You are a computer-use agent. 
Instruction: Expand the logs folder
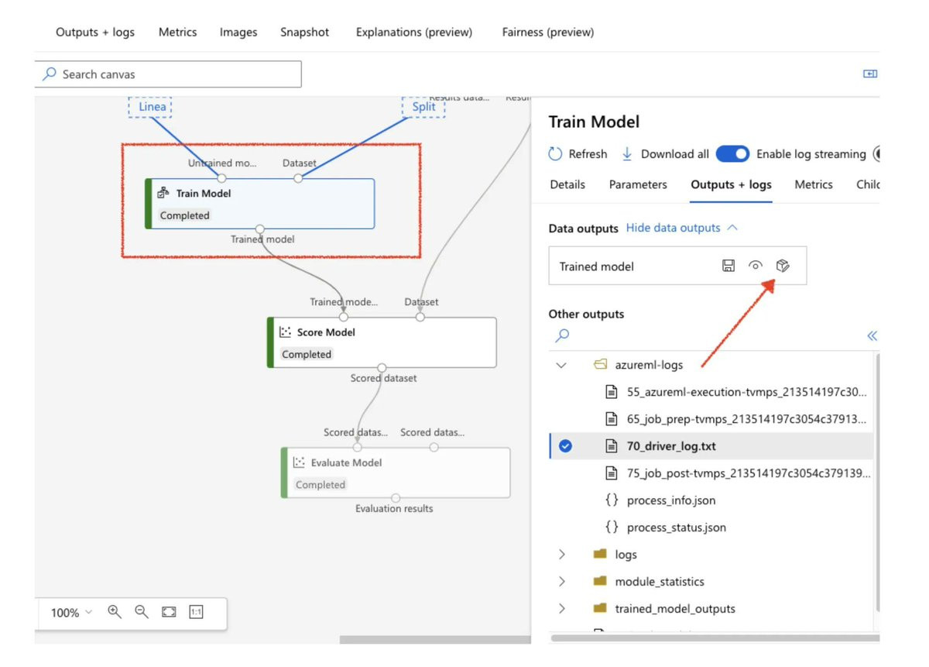coord(562,555)
